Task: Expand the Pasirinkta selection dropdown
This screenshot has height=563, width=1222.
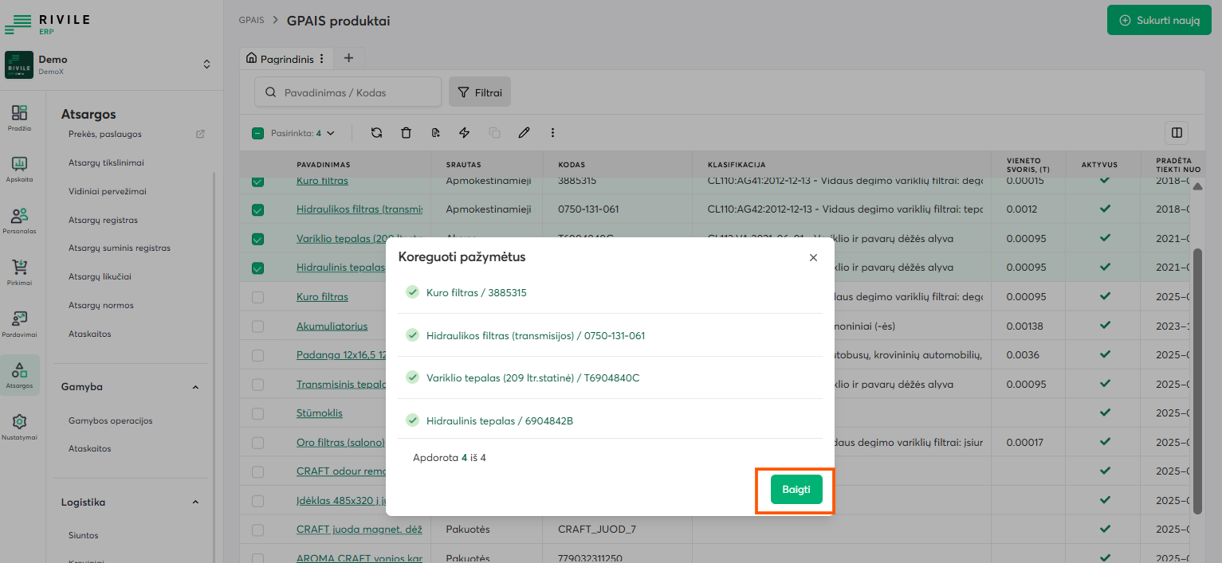Action: coord(331,134)
